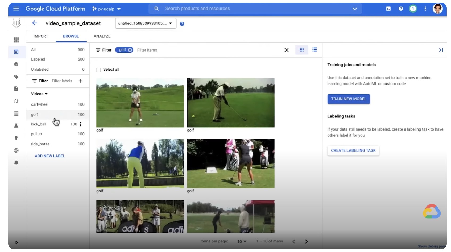Expand the annotation set dropdown
Screen dimensions: 451x252
tap(146, 23)
